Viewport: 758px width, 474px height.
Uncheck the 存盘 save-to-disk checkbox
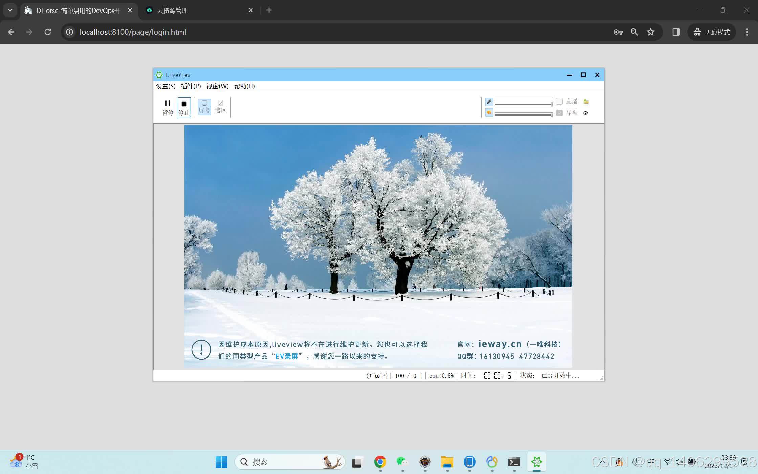559,113
